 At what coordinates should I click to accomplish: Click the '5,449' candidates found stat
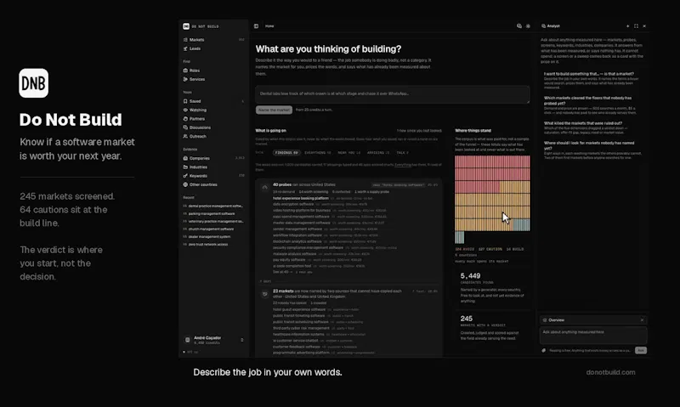point(470,276)
